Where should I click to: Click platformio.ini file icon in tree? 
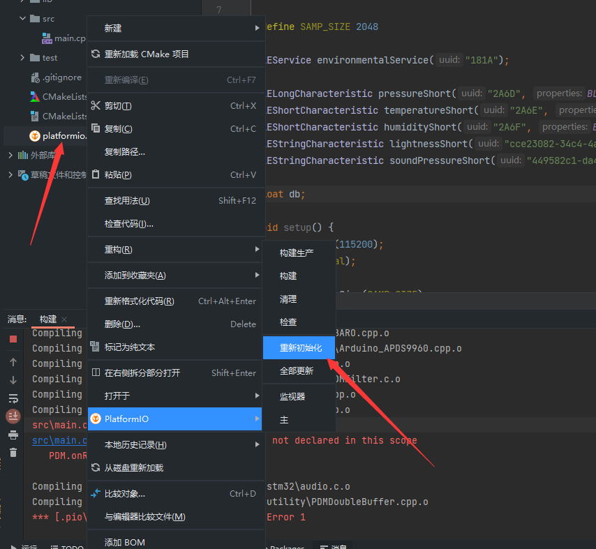pos(35,135)
